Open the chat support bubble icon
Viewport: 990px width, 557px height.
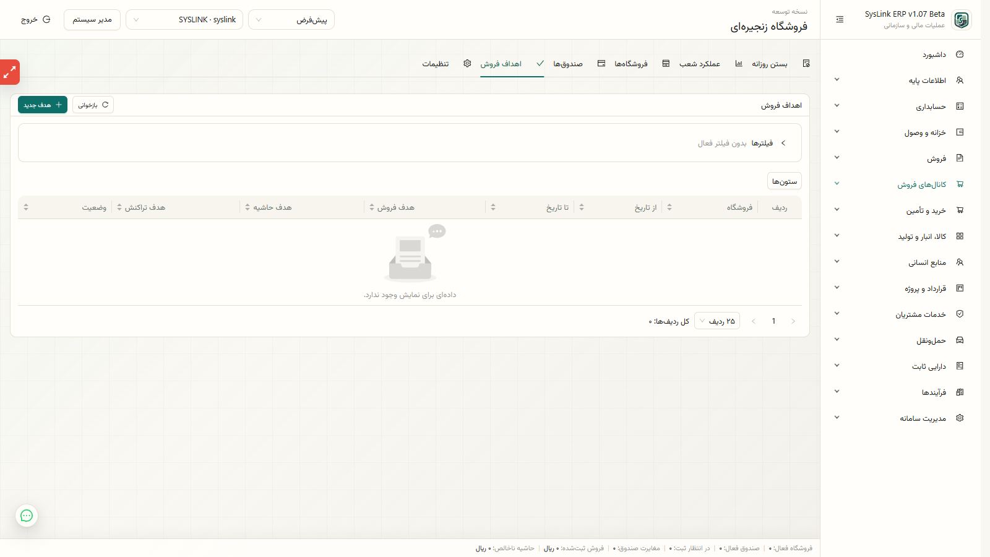pos(27,516)
